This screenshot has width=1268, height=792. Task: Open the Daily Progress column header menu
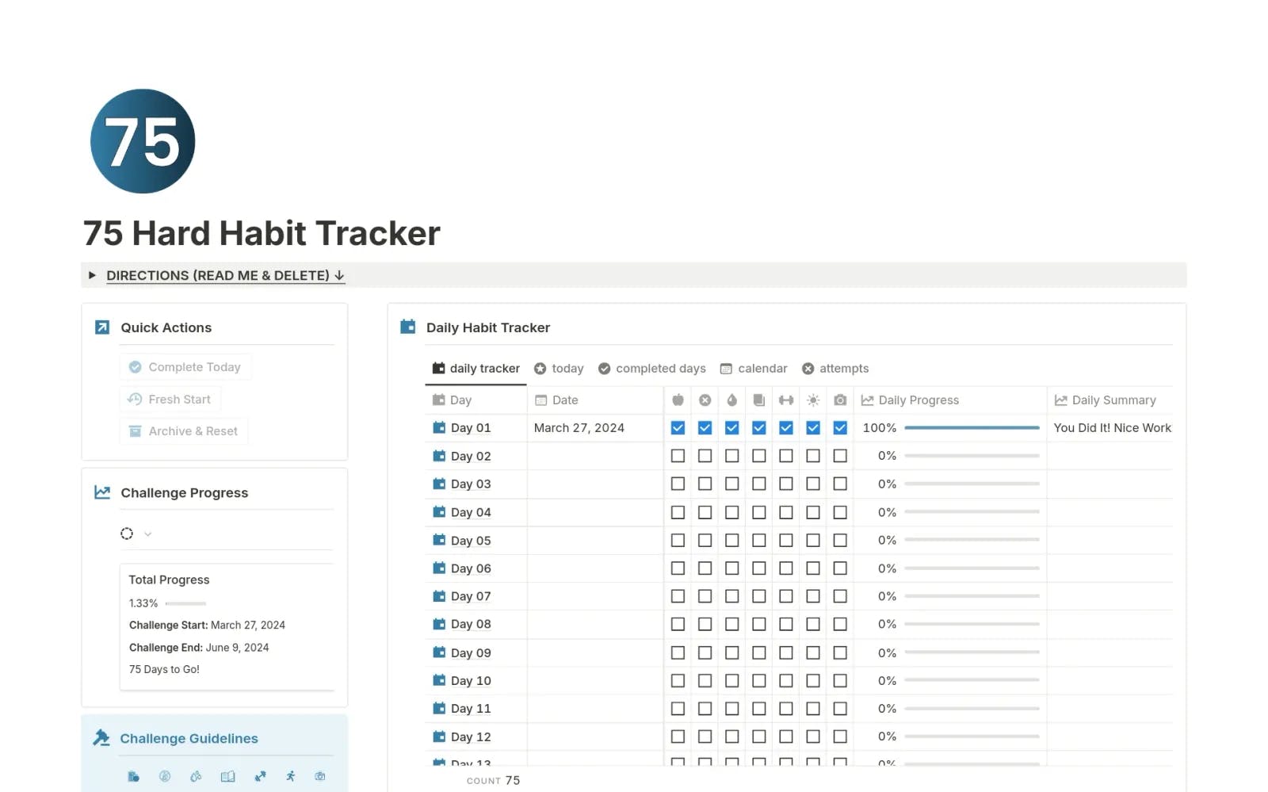point(950,400)
